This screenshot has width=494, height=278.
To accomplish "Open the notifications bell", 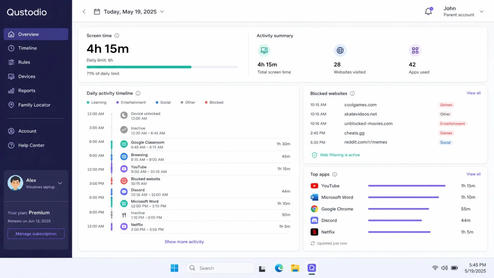I will (x=428, y=12).
